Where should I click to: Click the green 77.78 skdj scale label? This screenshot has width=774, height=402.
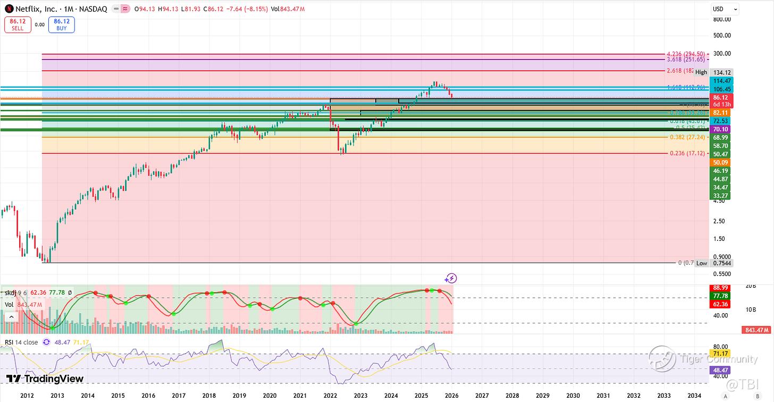tap(720, 296)
